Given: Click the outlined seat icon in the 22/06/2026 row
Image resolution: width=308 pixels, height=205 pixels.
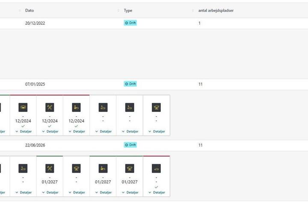Looking at the screenshot, I should tap(23, 168).
